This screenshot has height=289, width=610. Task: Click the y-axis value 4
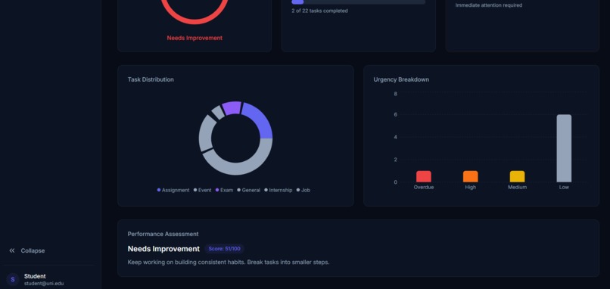click(395, 137)
